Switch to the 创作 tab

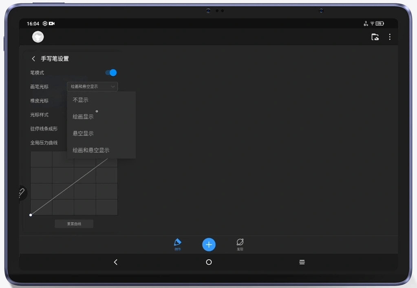(177, 244)
